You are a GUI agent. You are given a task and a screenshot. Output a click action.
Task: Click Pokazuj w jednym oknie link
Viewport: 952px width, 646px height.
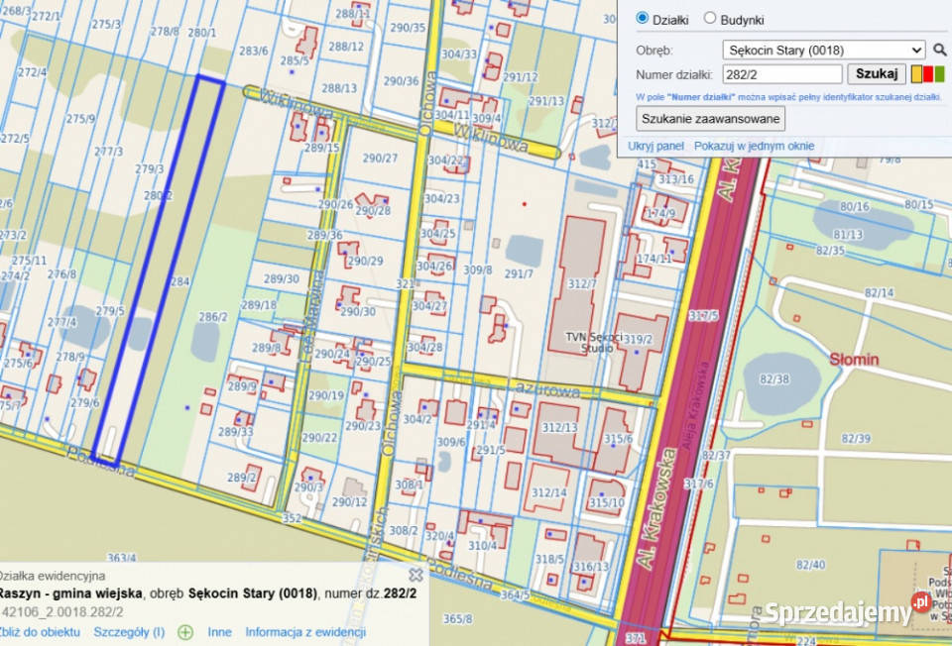(754, 146)
